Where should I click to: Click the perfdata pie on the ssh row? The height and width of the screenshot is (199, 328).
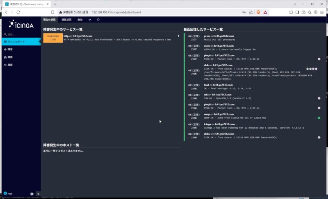click(319, 98)
